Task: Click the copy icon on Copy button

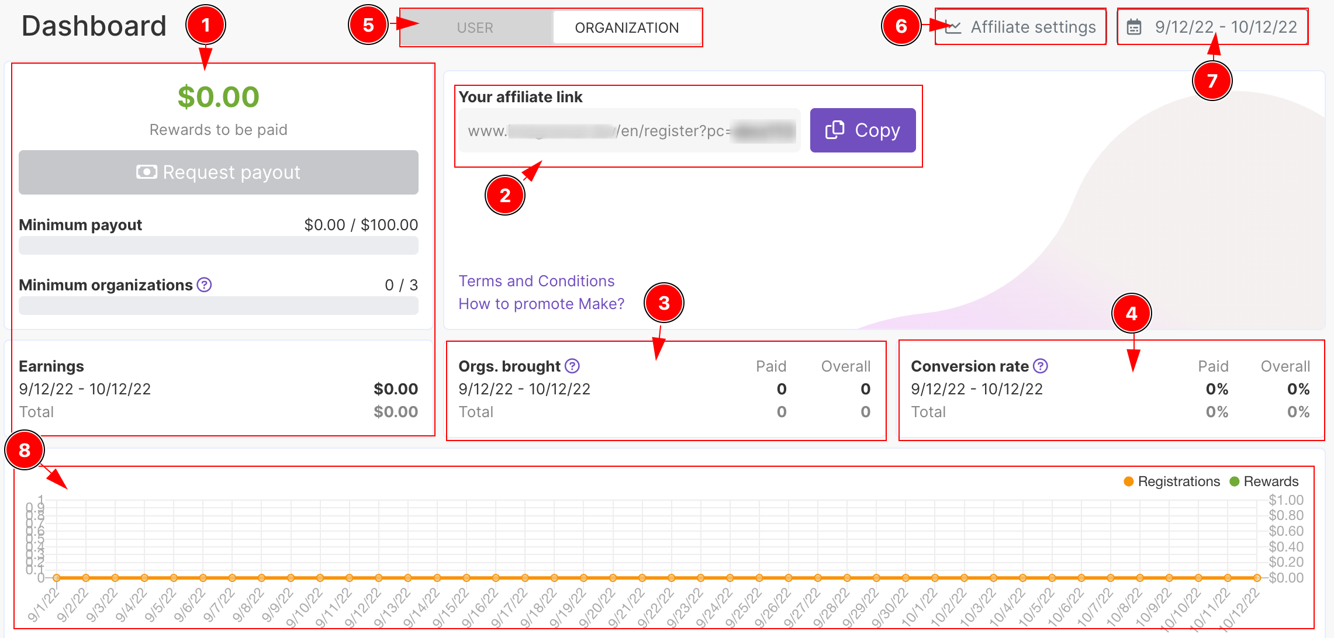Action: click(x=835, y=130)
